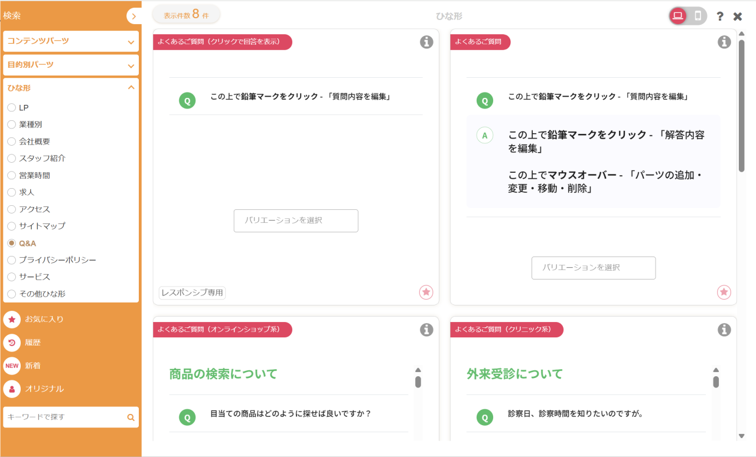The height and width of the screenshot is (457, 756).
Task: Expand the コンテンツパーツ section
Action: pos(71,41)
